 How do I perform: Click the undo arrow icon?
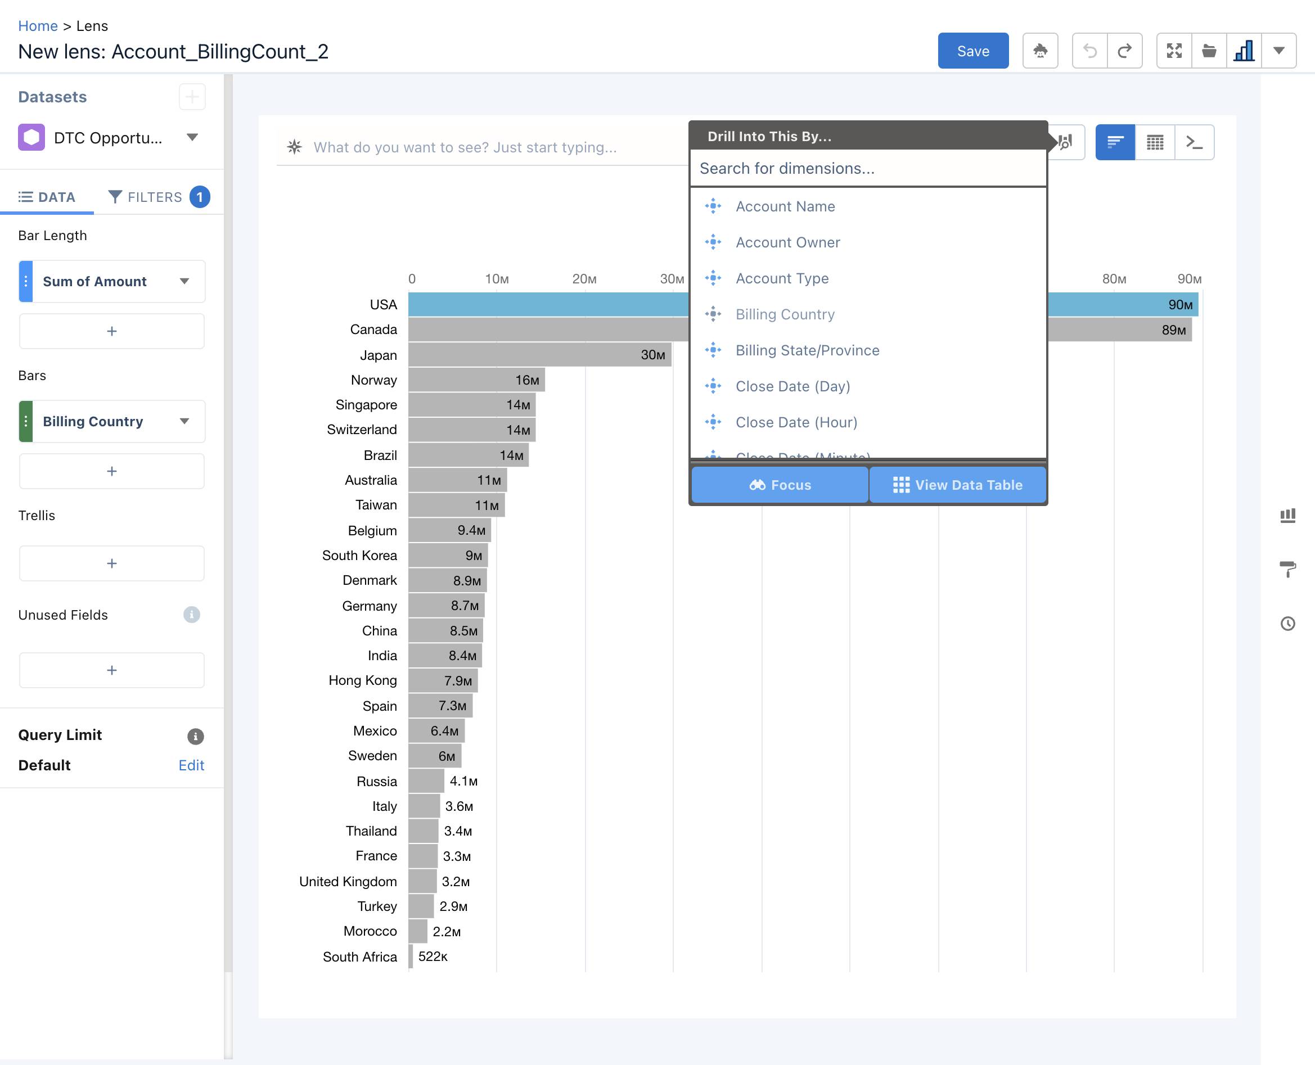[x=1089, y=50]
